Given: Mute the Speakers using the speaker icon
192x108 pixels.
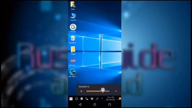Looking at the screenshot, I should [81, 91].
